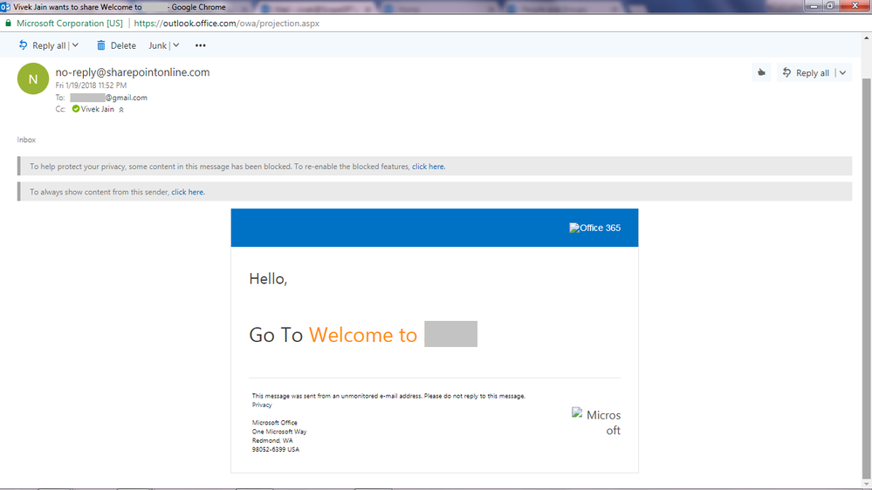Screen dimensions: 872x490
Task: Open the Privacy link in footer
Action: coord(261,405)
